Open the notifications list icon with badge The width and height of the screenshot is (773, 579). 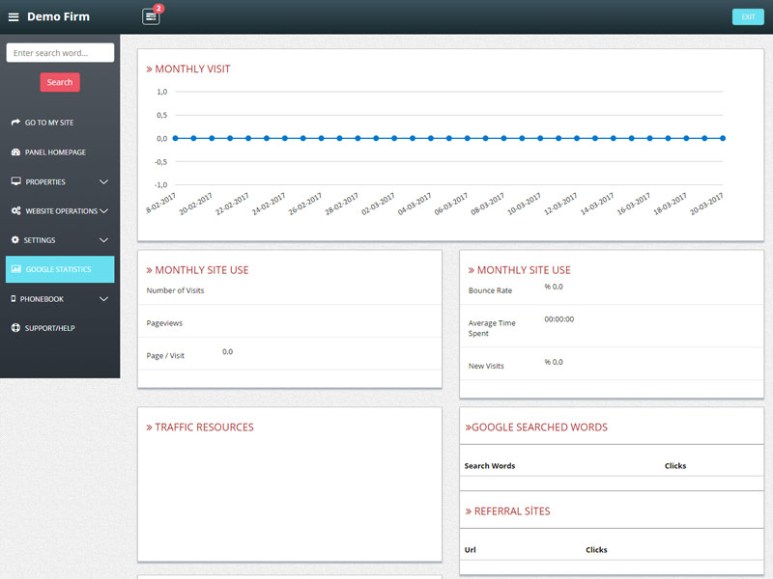[151, 16]
